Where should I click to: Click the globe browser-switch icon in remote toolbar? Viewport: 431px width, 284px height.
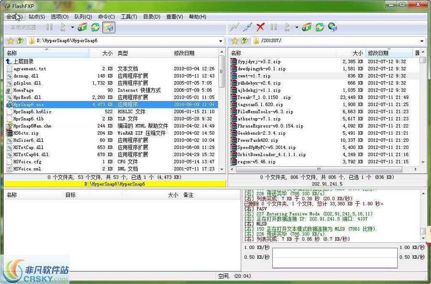point(333,27)
